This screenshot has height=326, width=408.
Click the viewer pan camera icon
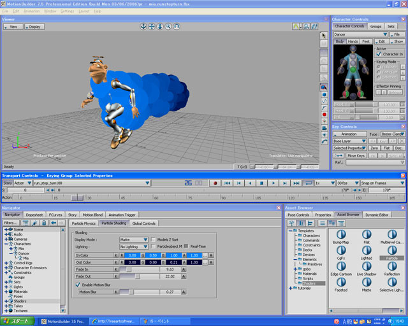152,27
